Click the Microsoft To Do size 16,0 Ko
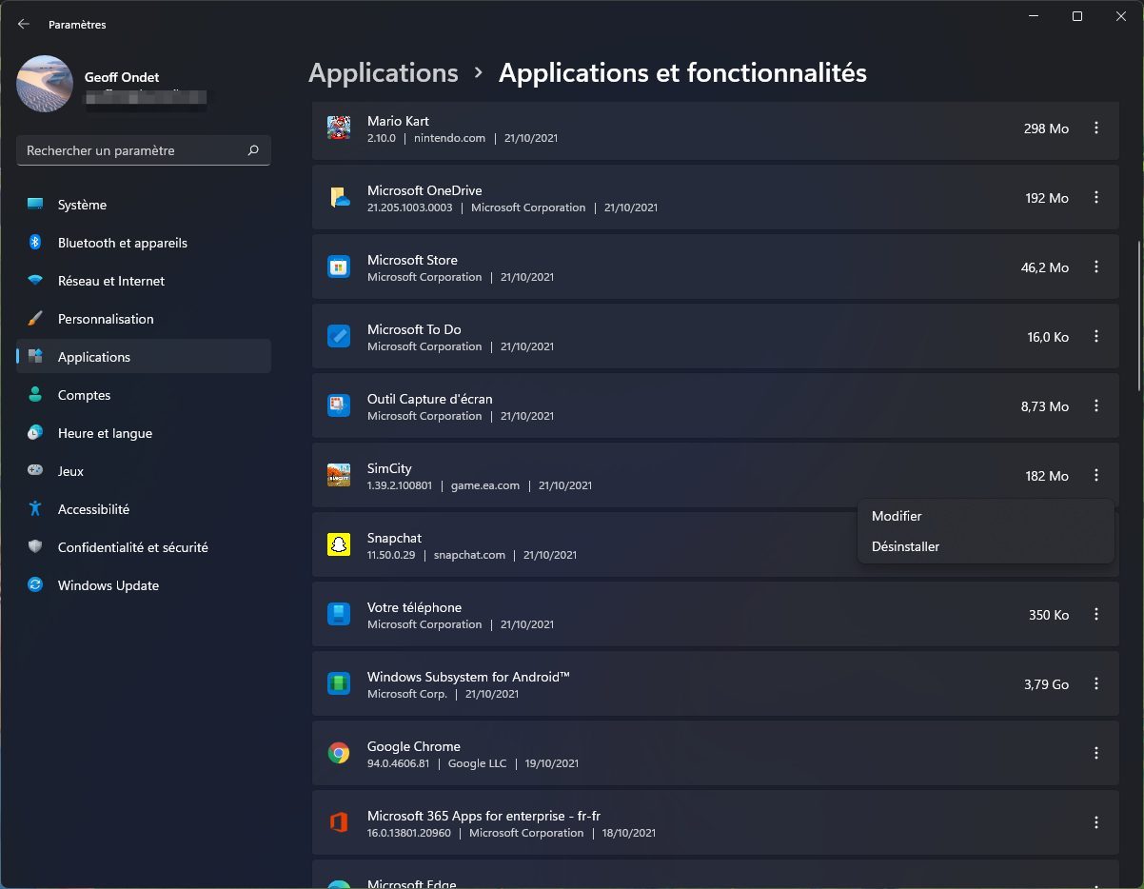Image resolution: width=1144 pixels, height=889 pixels. [x=1049, y=337]
